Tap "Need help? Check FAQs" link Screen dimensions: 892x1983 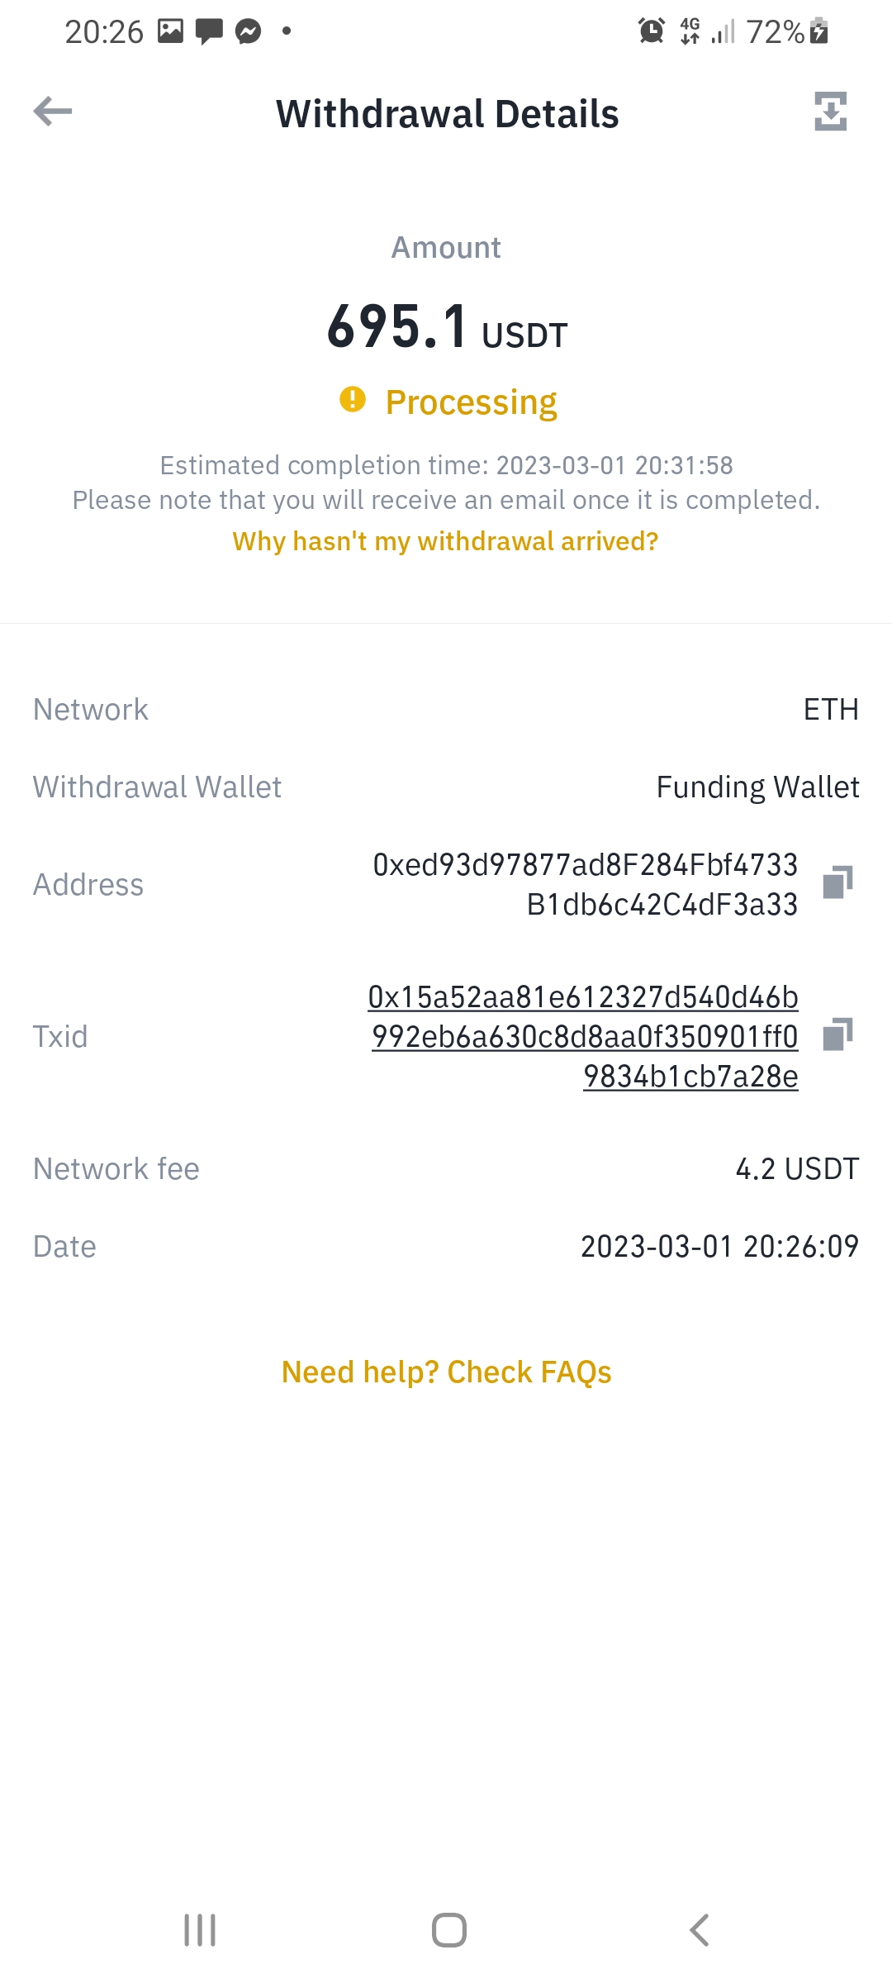(446, 1372)
